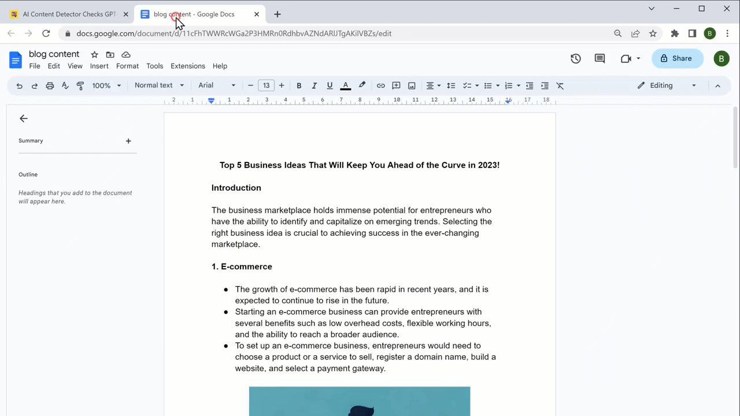Image resolution: width=740 pixels, height=416 pixels.
Task: Click the font size input field
Action: point(266,86)
